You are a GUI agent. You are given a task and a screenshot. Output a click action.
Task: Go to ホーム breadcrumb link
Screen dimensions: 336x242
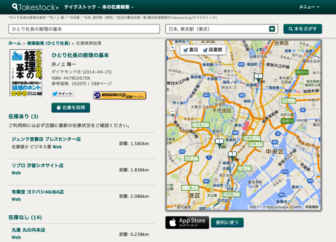(15, 43)
